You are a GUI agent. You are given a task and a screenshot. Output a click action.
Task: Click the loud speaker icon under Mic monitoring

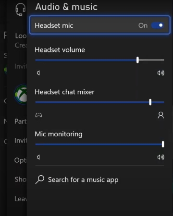coord(161,157)
